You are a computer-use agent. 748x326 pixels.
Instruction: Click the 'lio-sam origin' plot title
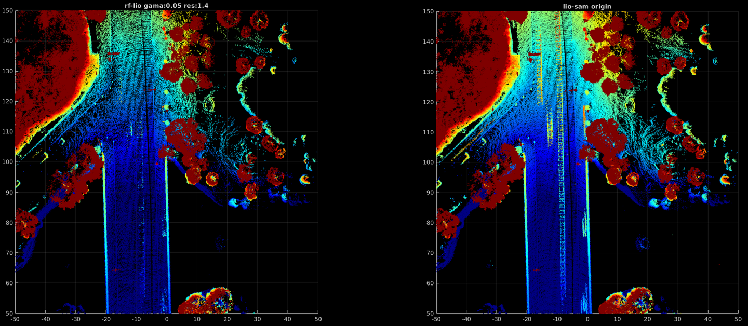pos(587,6)
